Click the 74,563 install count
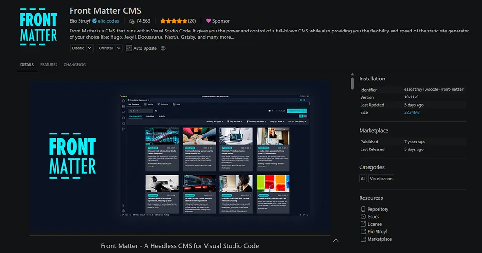This screenshot has height=253, width=482. pyautogui.click(x=143, y=21)
